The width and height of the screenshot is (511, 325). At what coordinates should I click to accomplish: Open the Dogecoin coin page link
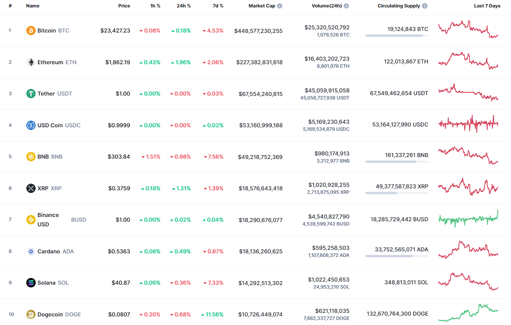(x=51, y=314)
